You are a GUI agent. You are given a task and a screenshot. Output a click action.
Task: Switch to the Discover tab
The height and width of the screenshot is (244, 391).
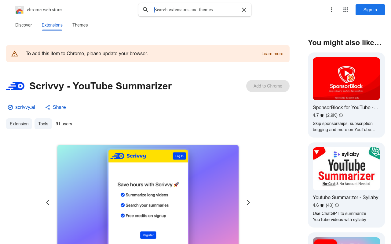tap(24, 25)
